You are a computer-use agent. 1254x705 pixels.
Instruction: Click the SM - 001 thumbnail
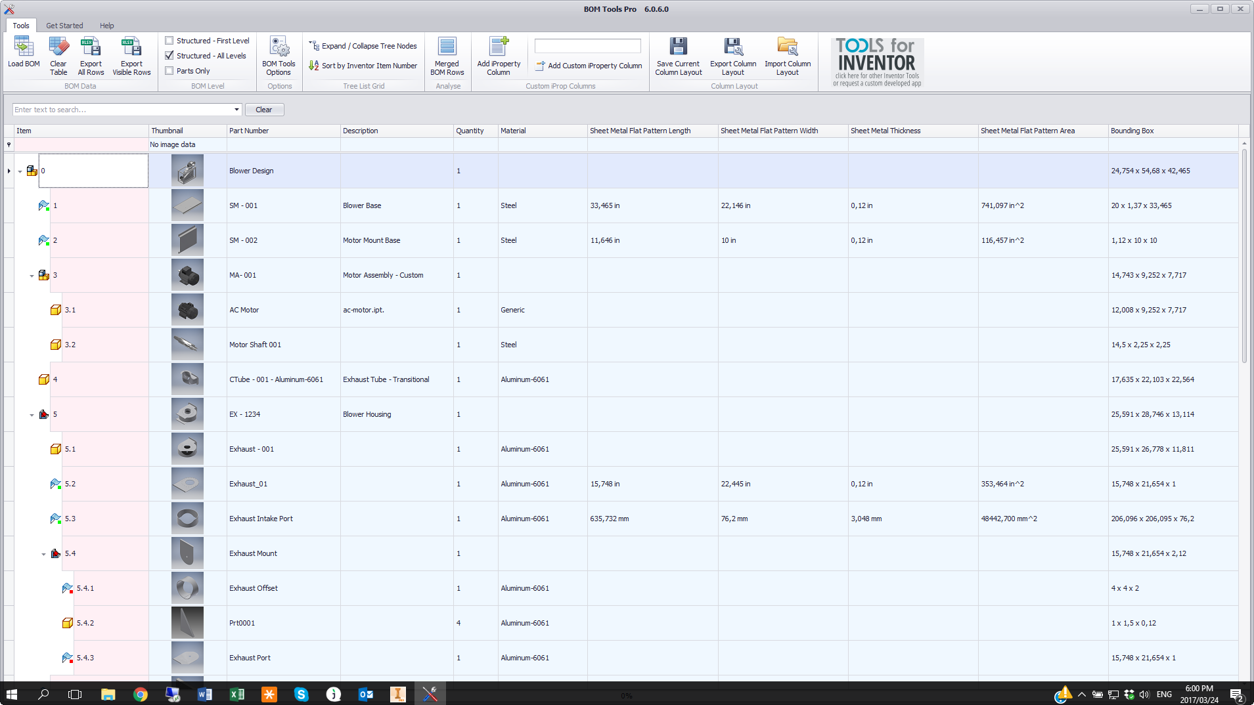click(x=187, y=205)
